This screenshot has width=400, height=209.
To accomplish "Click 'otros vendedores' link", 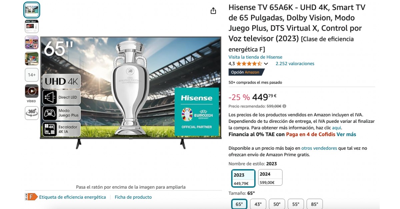I will (319, 148).
